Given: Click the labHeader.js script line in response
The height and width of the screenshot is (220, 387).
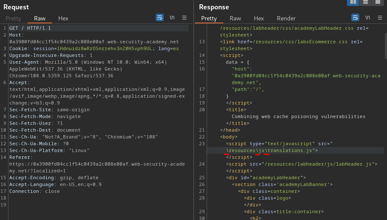Looking at the screenshot, I should (x=302, y=164).
